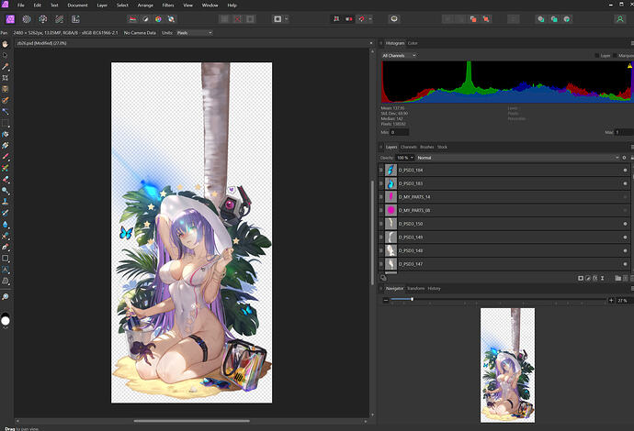Viewport: 634px width, 431px height.
Task: Select the Artistic Text tool
Action: tap(6, 270)
